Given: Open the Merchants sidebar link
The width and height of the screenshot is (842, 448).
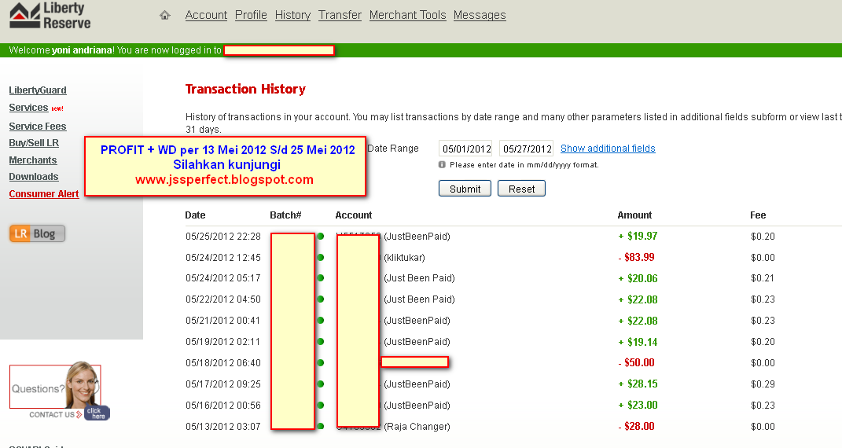Looking at the screenshot, I should [33, 160].
